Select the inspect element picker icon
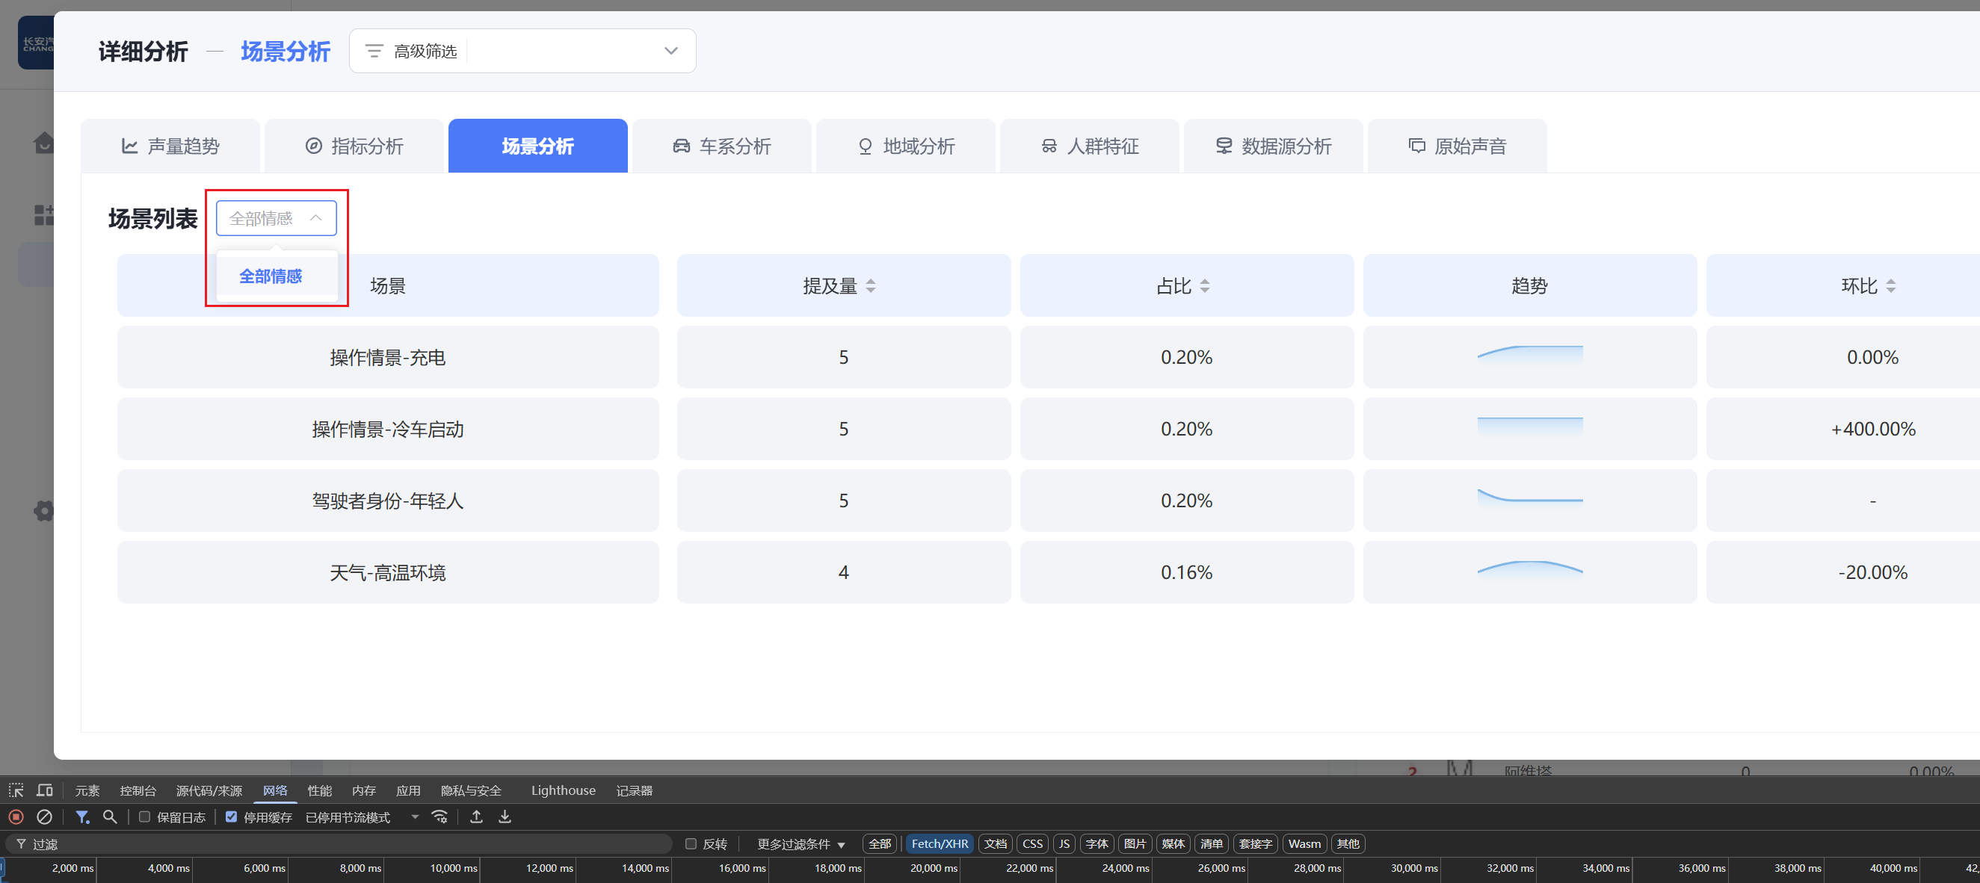1980x883 pixels. 16,790
